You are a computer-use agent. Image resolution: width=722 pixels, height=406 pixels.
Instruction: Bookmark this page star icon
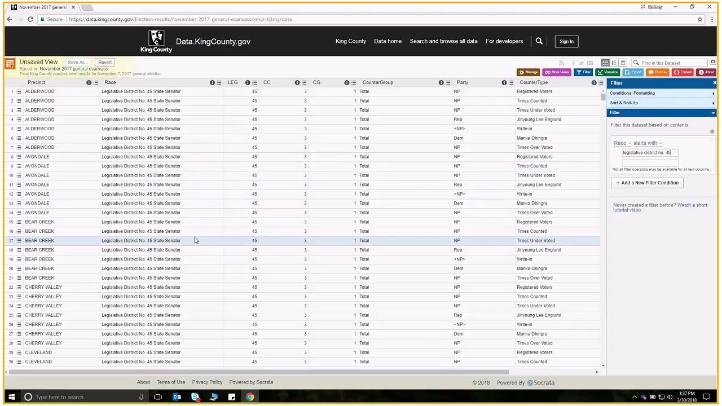(x=700, y=19)
